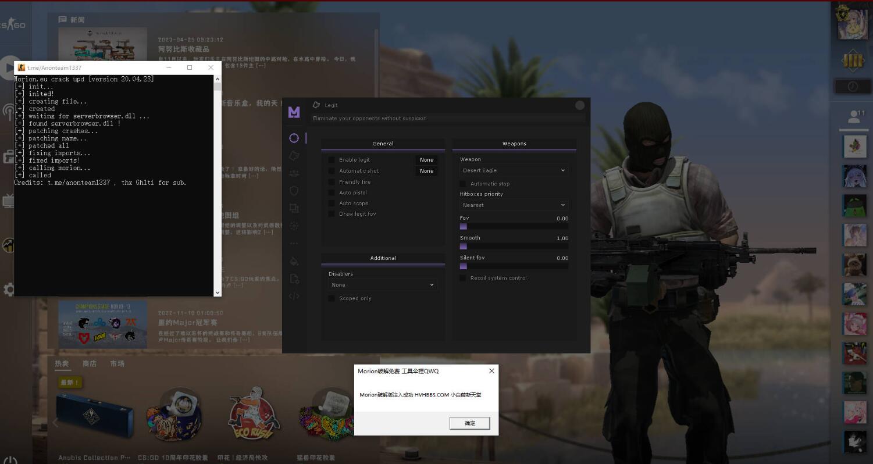Close the Morion injection message dialog
The width and height of the screenshot is (873, 464).
tap(491, 371)
